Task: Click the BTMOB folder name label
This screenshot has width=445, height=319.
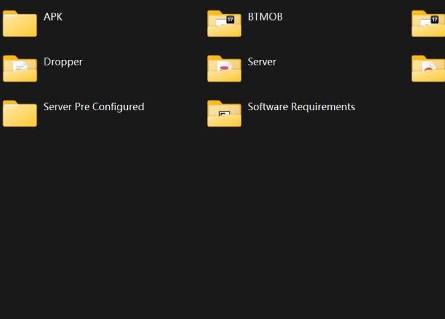Action: click(265, 17)
